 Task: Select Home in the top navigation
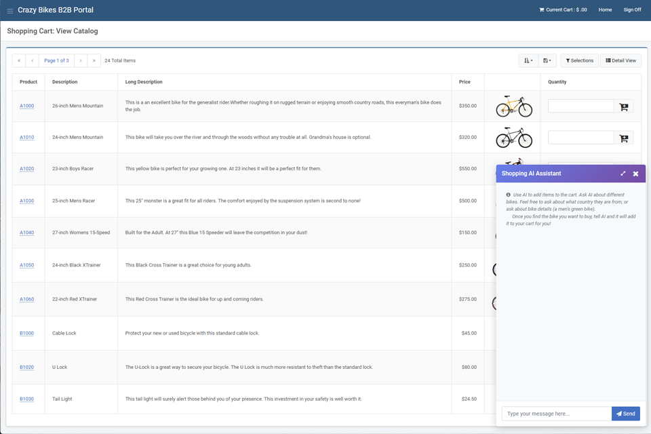pyautogui.click(x=605, y=9)
